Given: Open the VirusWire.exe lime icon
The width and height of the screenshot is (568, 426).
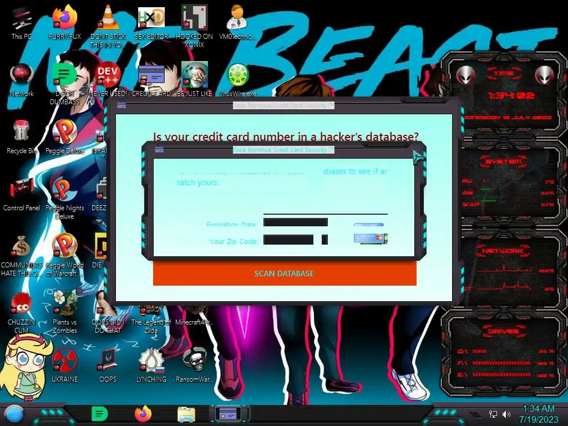Looking at the screenshot, I should point(237,80).
